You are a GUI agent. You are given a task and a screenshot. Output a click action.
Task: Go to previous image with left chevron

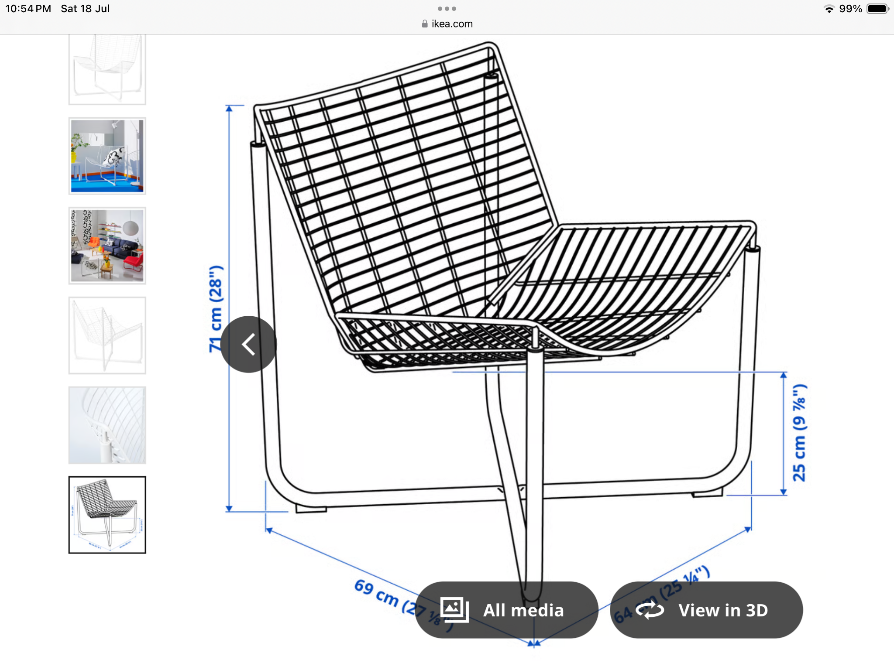[248, 344]
